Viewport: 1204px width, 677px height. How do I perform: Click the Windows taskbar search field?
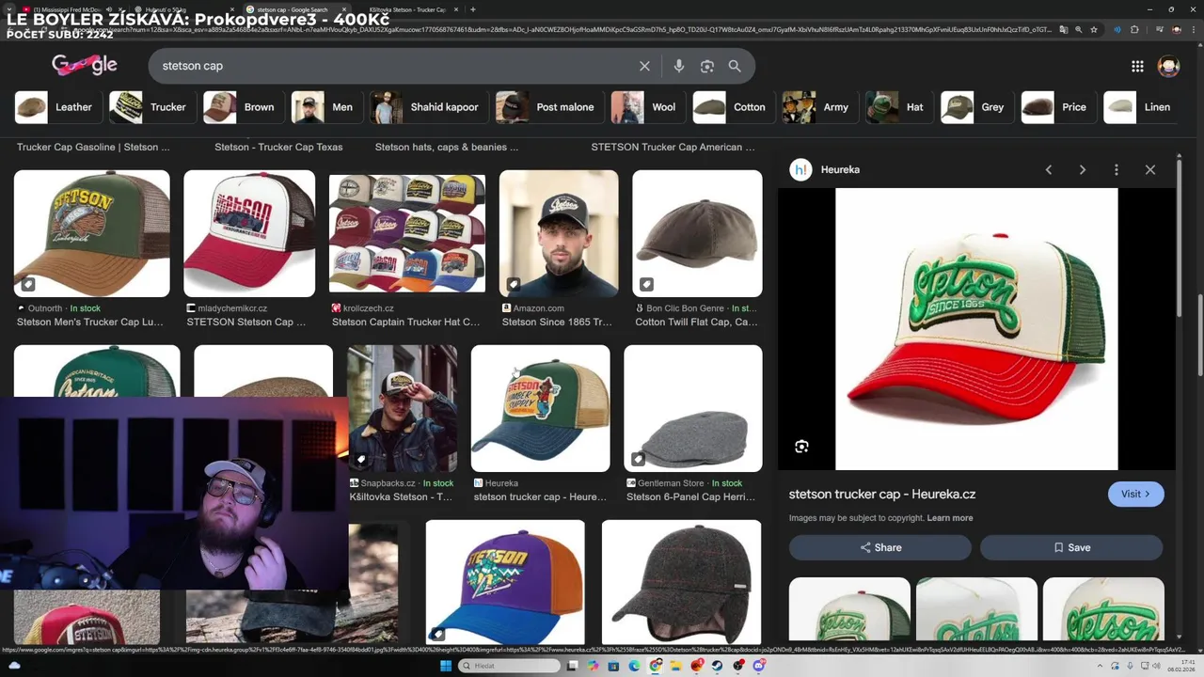pyautogui.click(x=509, y=666)
